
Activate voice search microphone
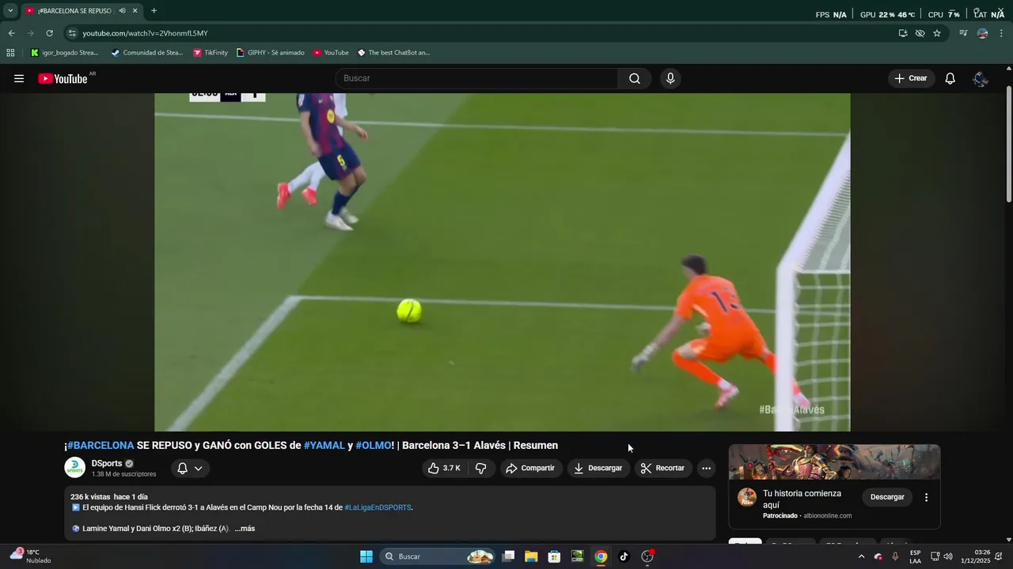670,78
